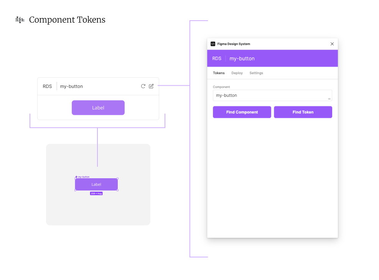Screen dimensions: 379x280
Task: Click RDS label in the white card header
Action: 48,86
